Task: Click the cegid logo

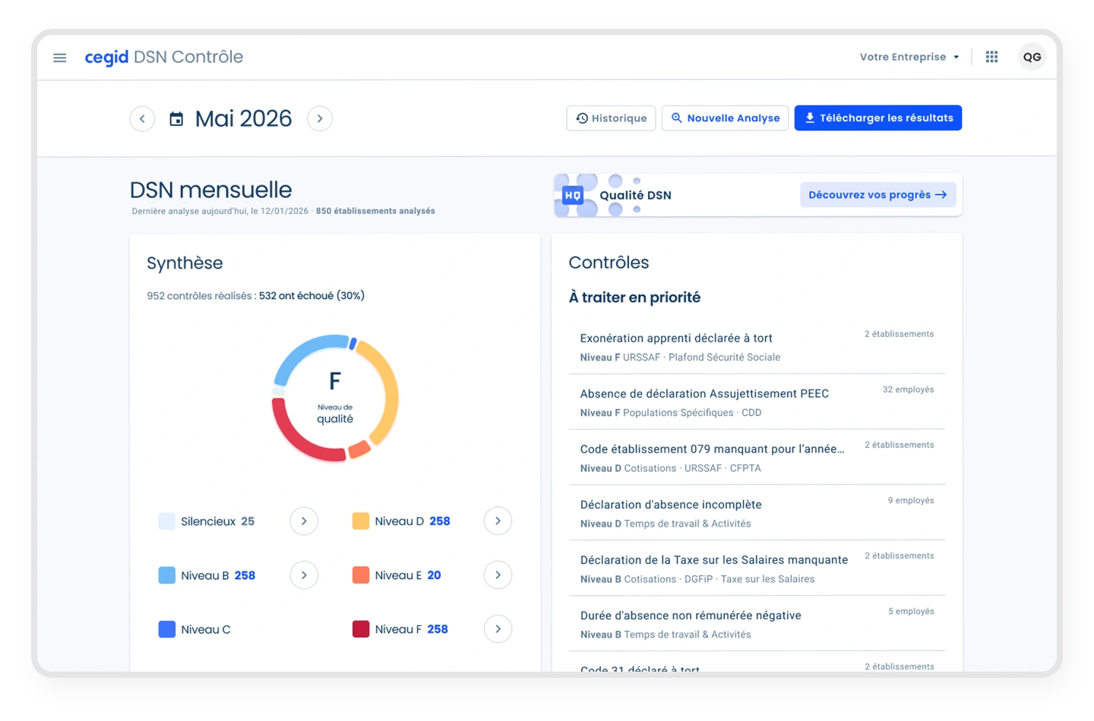Action: click(106, 58)
